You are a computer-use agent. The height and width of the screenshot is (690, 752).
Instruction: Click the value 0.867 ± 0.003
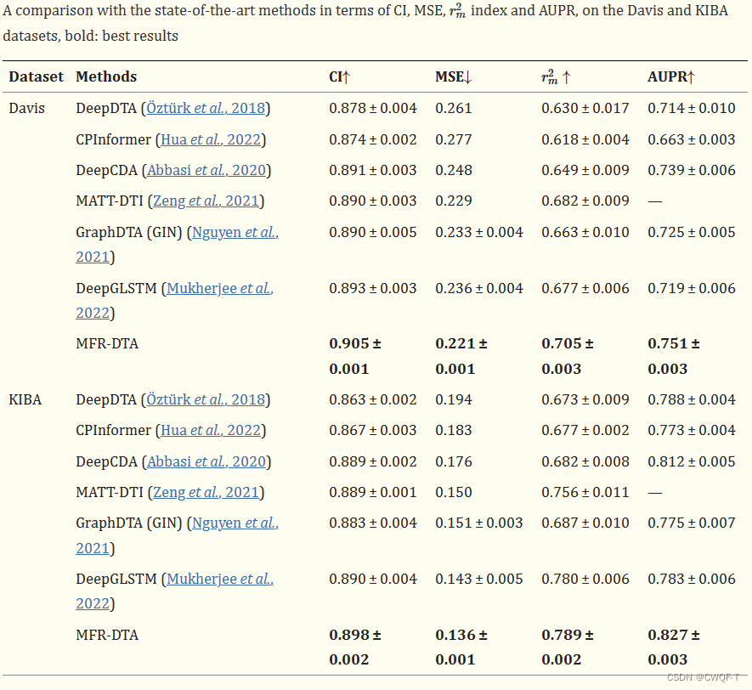373,431
